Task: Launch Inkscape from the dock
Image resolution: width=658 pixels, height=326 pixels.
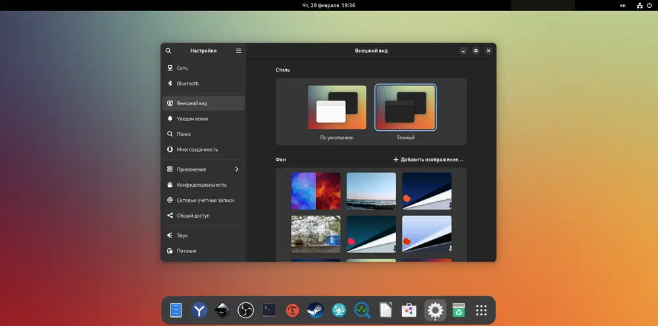Action: (222, 310)
